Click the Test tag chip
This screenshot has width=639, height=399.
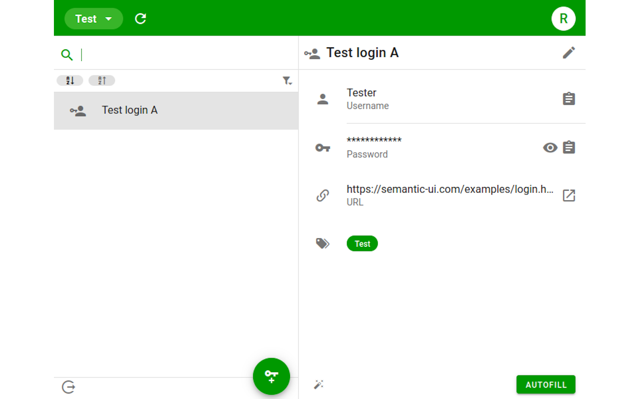(362, 243)
